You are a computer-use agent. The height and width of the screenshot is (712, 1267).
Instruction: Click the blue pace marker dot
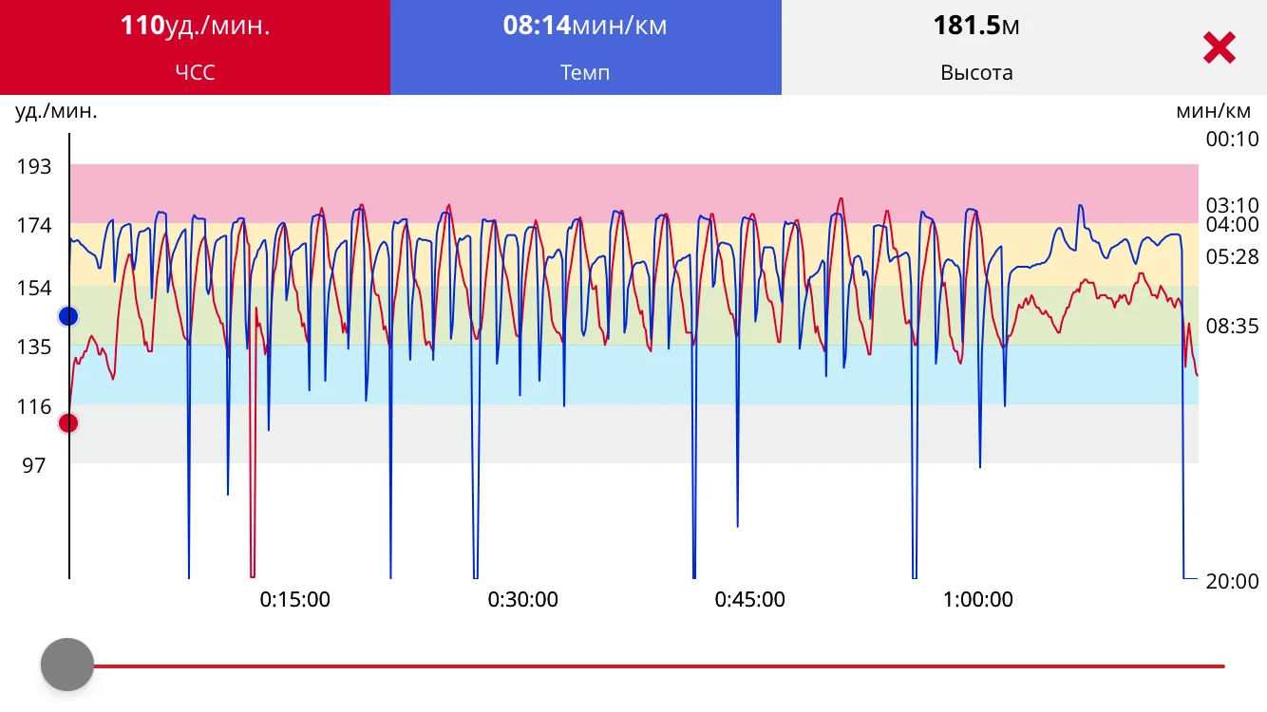[68, 316]
